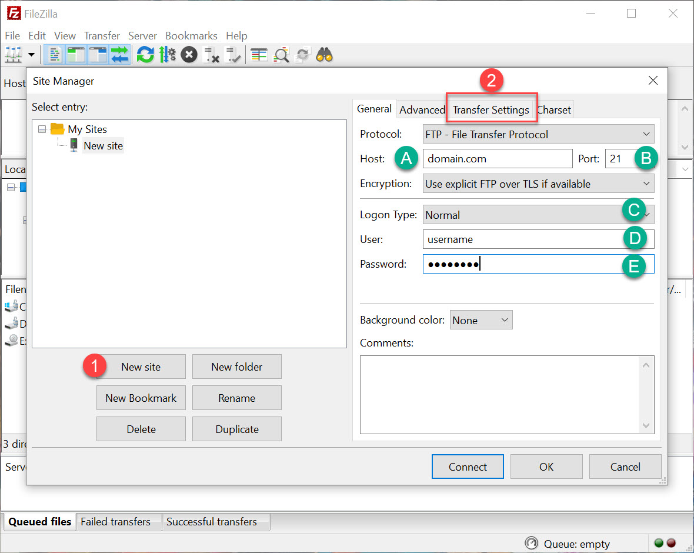The image size is (694, 553).
Task: Toggle transfer queue display icon
Action: [119, 55]
